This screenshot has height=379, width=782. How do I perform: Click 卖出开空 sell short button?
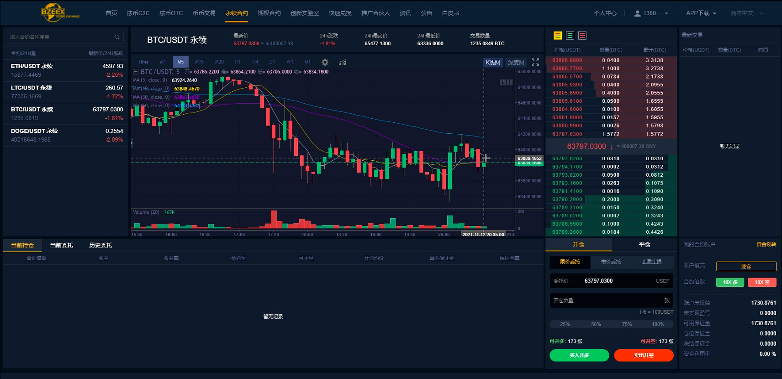644,355
